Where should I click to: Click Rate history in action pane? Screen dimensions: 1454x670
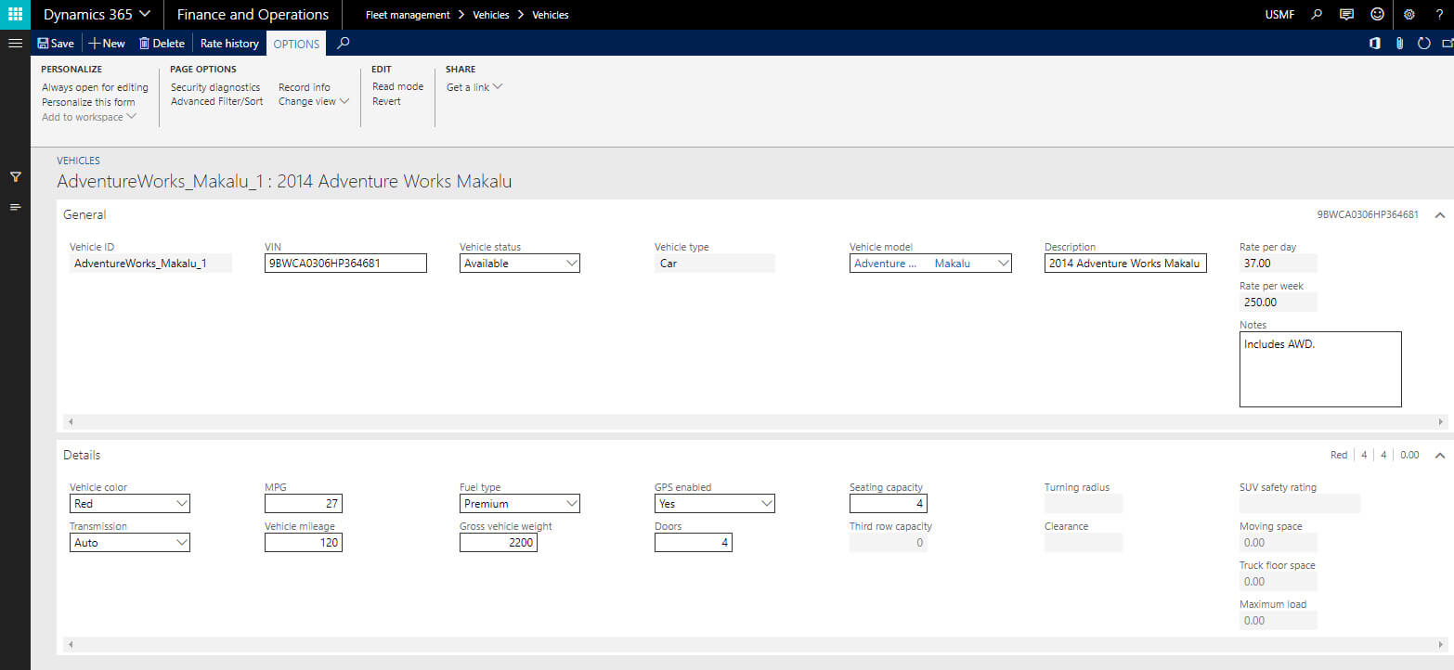[x=229, y=44]
